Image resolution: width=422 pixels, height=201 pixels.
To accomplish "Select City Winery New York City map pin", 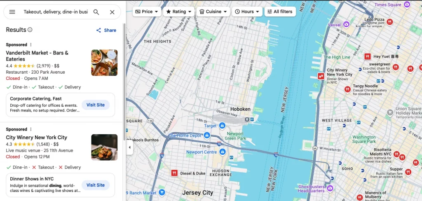I will tap(321, 76).
